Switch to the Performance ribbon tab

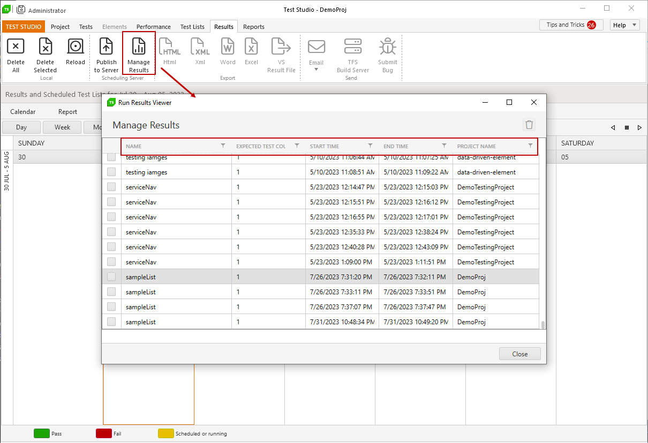coord(154,27)
